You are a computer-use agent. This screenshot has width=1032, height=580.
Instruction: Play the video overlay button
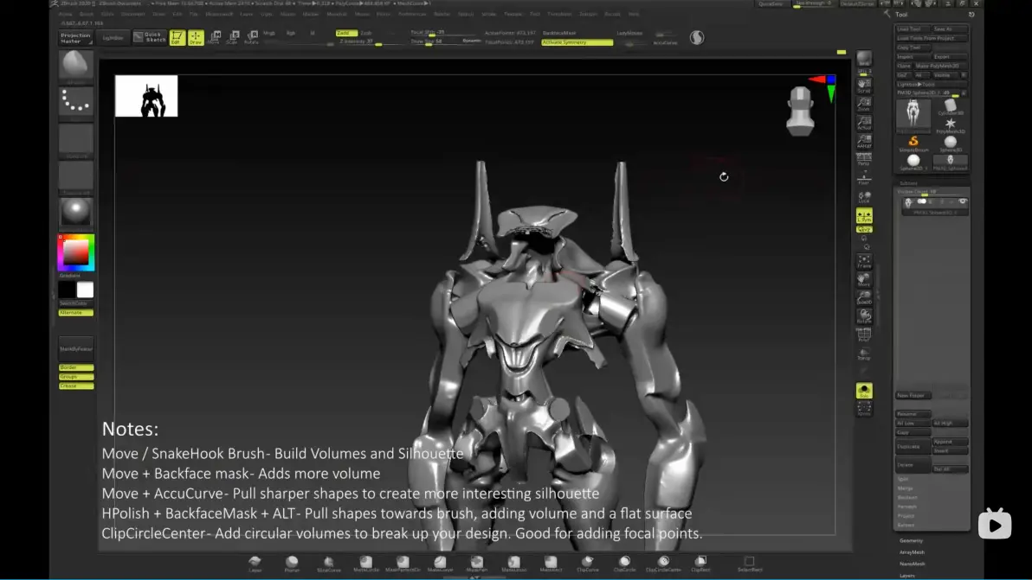[x=995, y=525]
